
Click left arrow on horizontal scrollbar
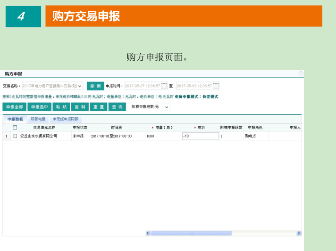(x=148, y=233)
